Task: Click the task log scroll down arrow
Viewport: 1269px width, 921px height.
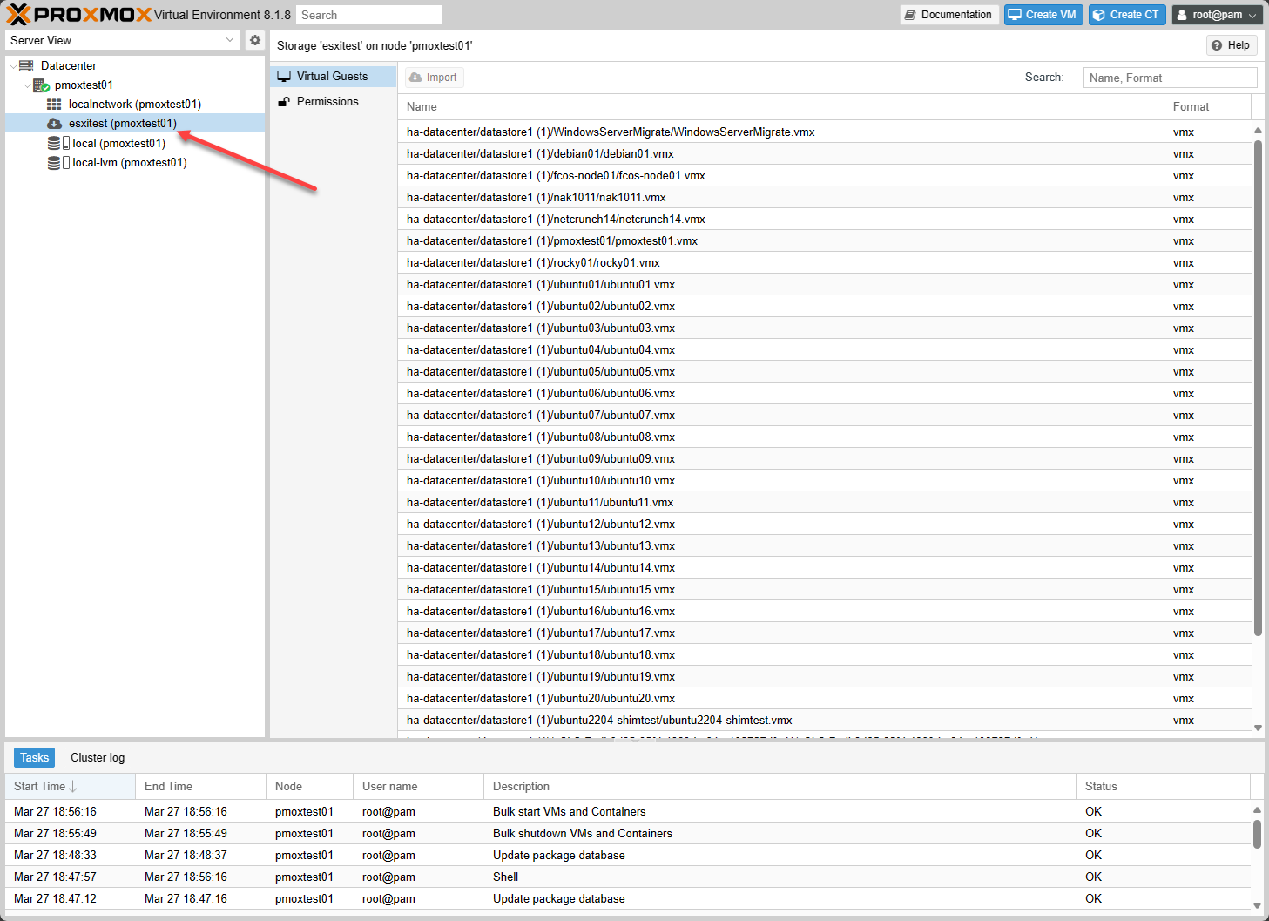Action: pyautogui.click(x=1258, y=906)
